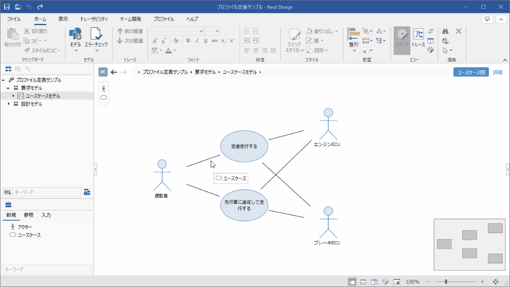Toggle strikethrough abc formatting
This screenshot has width=510, height=287.
pos(215,41)
